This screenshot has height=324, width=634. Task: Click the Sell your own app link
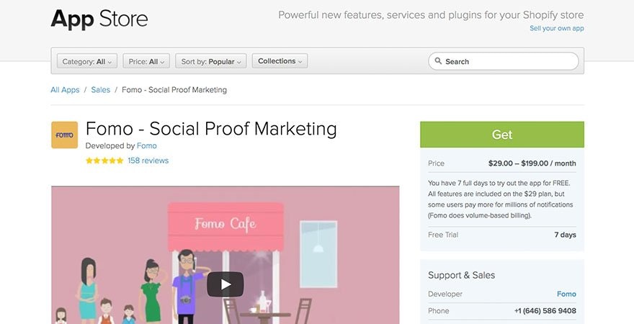(x=556, y=29)
